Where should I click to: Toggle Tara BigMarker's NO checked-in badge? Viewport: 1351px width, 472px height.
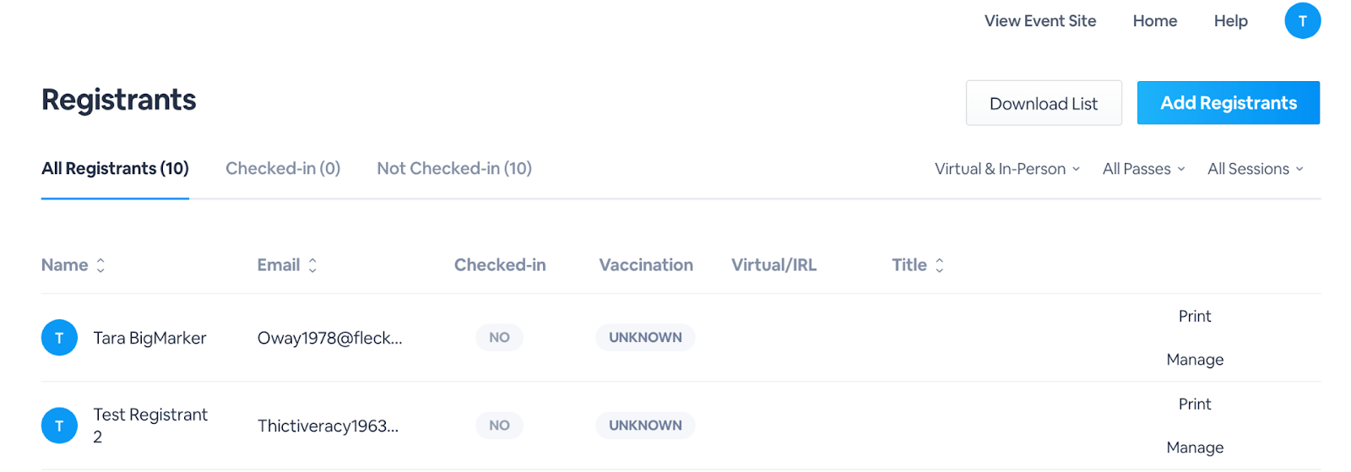pos(499,338)
